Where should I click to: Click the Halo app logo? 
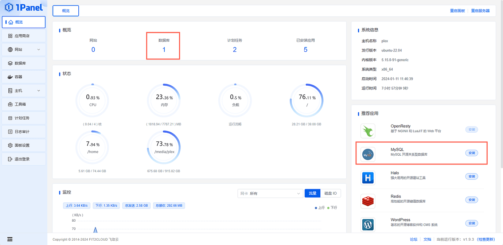click(368, 178)
